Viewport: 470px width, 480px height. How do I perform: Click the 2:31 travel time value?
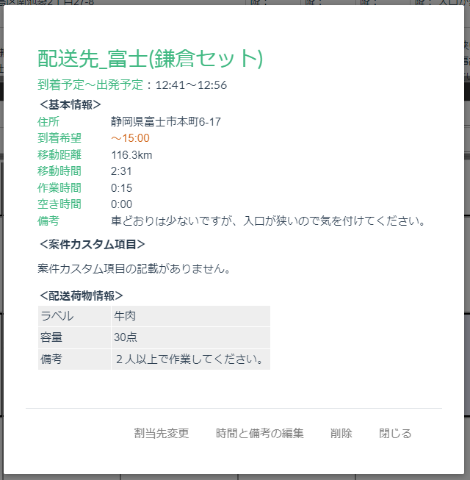tap(121, 171)
